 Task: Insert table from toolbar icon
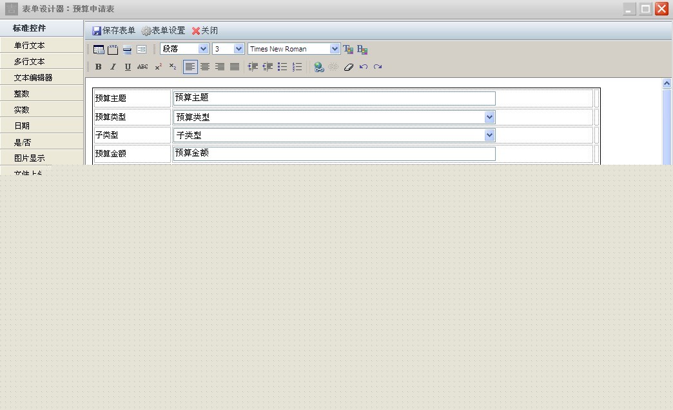click(99, 50)
